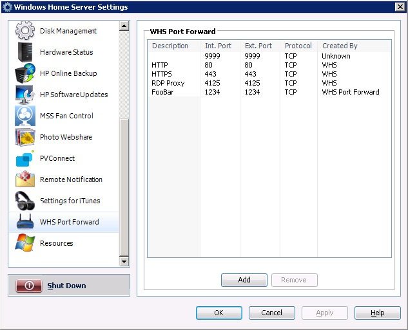The image size is (408, 330).
Task: Click the WHS Port Forward router icon
Action: pyautogui.click(x=25, y=221)
